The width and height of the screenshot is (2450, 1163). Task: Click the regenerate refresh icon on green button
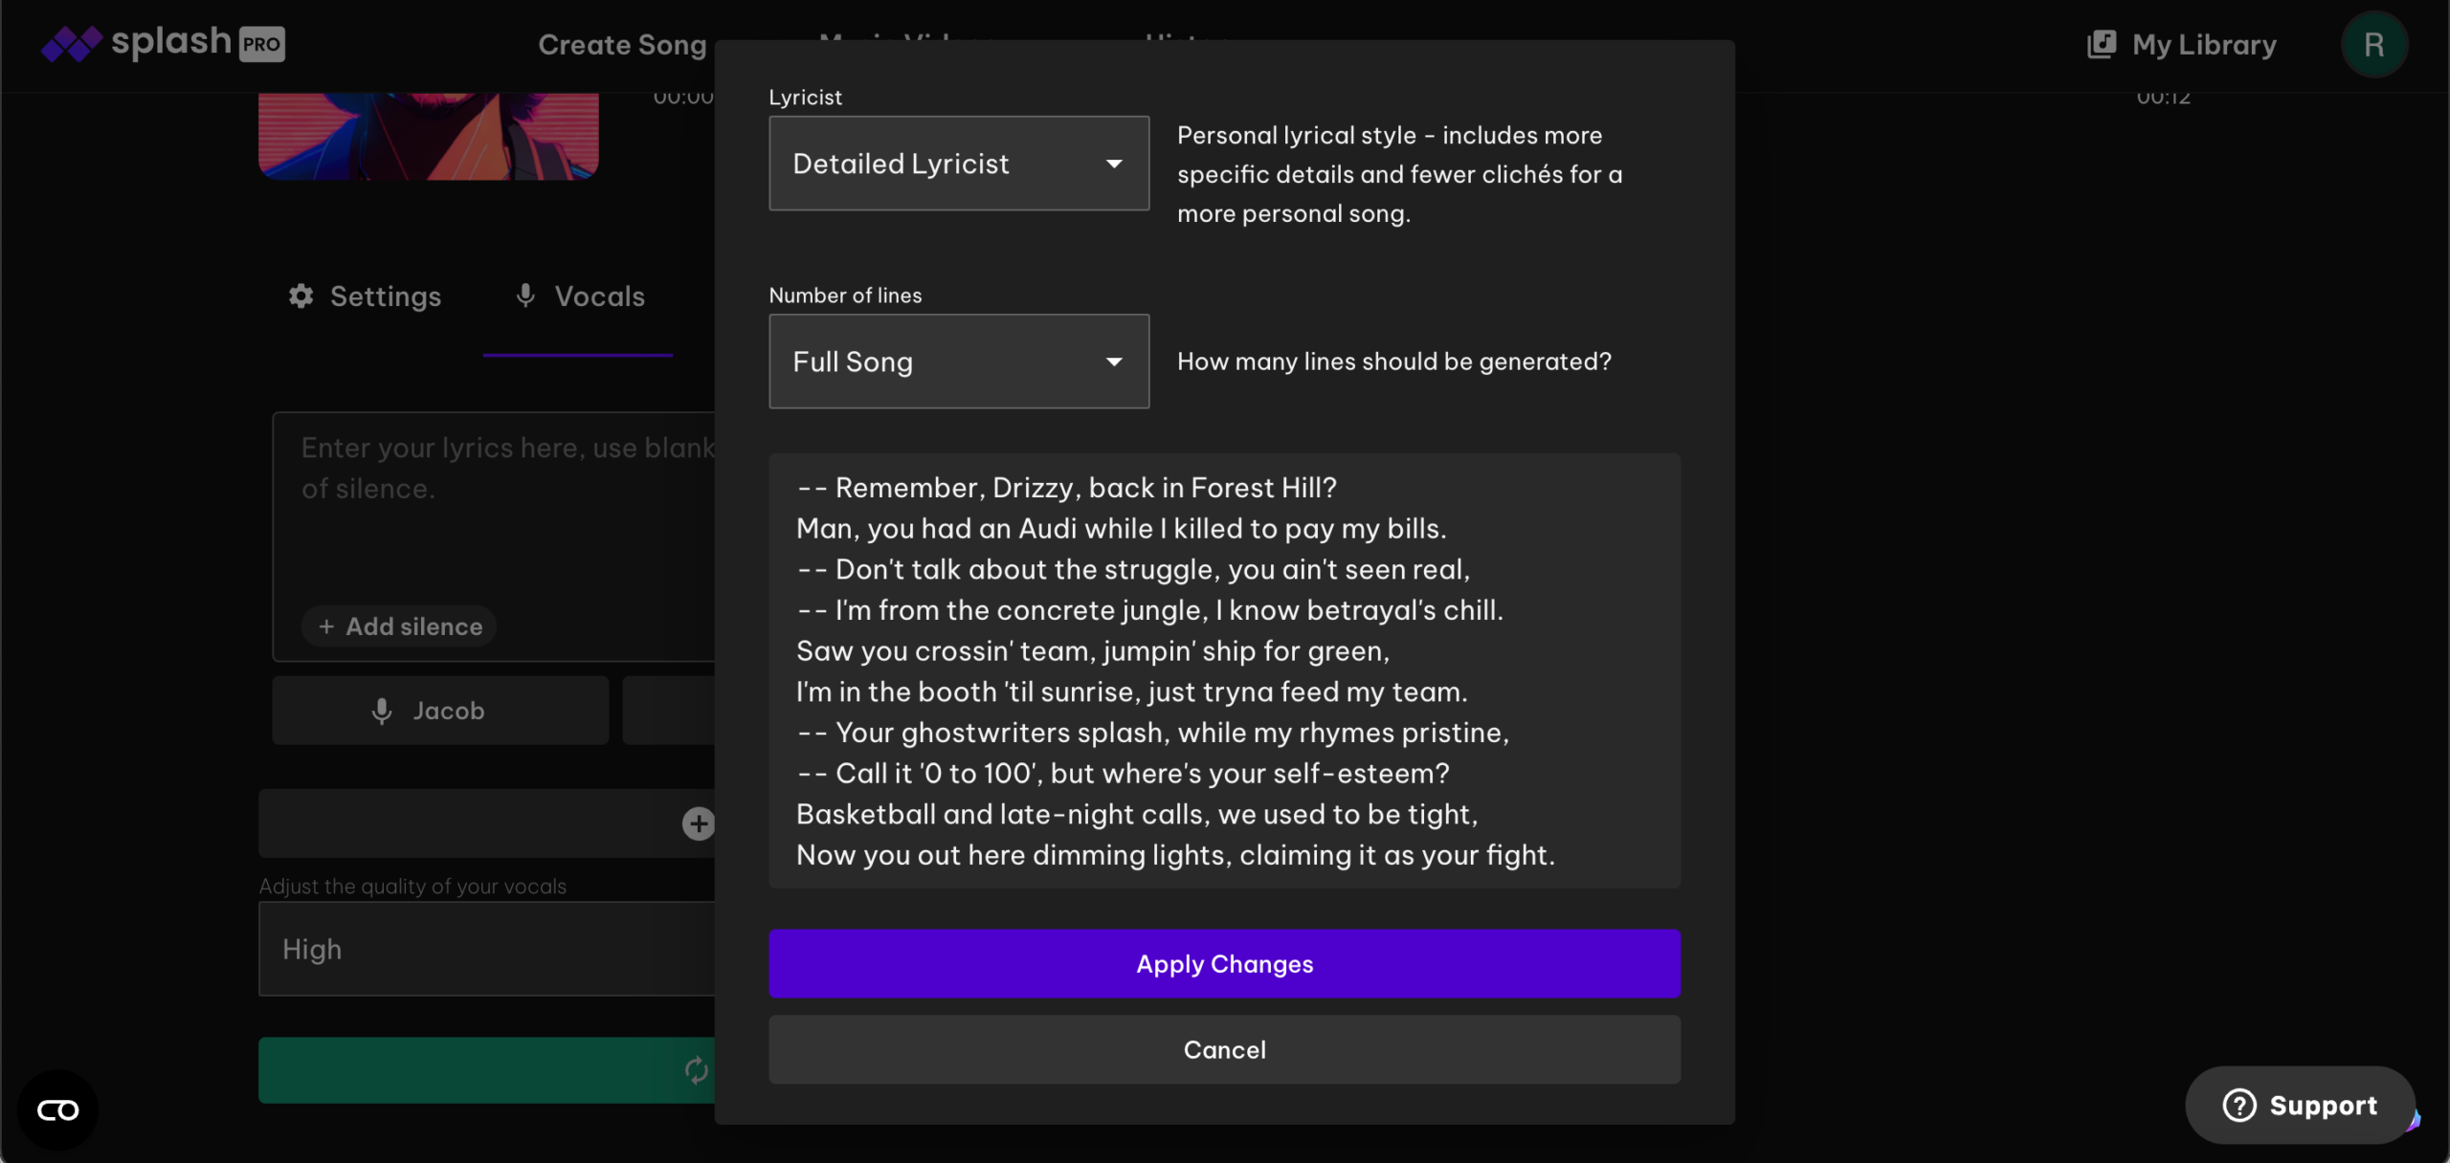(696, 1070)
